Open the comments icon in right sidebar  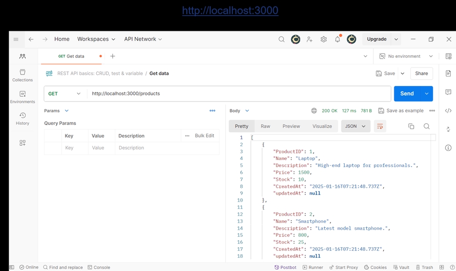448,92
